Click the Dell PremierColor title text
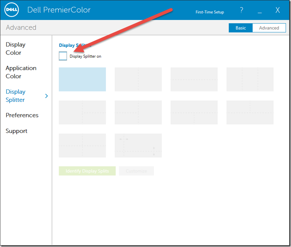The image size is (291, 247). click(59, 10)
